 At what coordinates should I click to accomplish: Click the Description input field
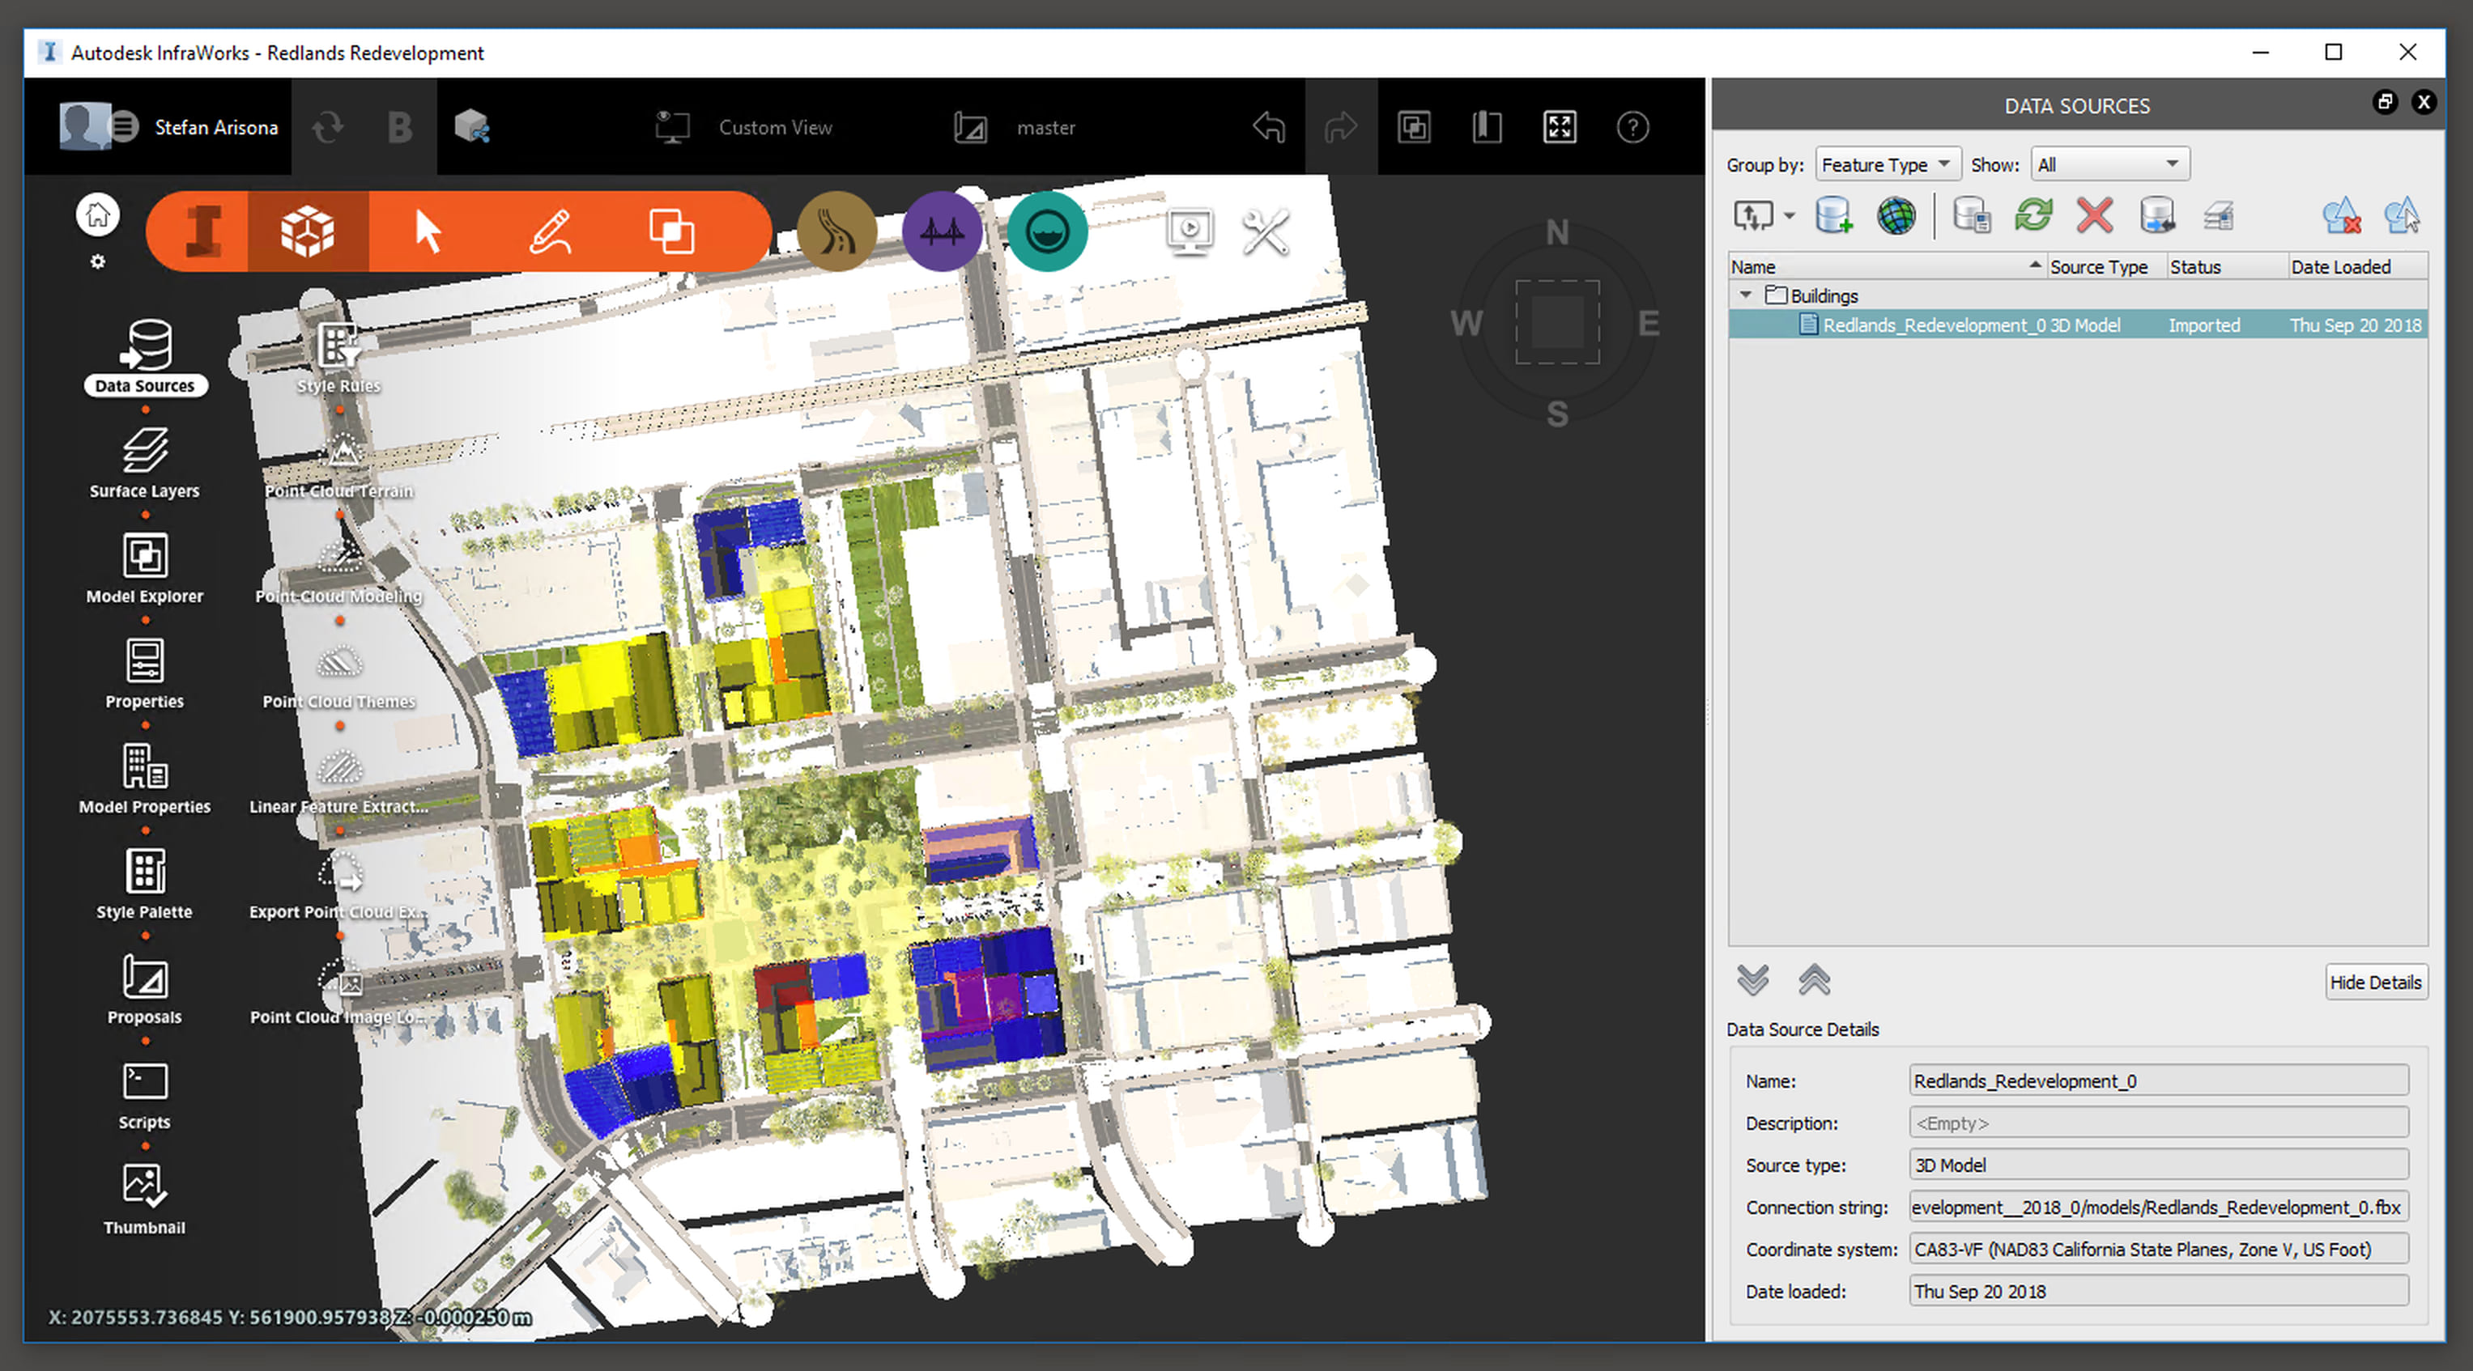point(2157,1123)
